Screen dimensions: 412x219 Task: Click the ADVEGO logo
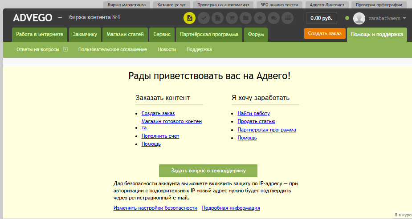33,18
